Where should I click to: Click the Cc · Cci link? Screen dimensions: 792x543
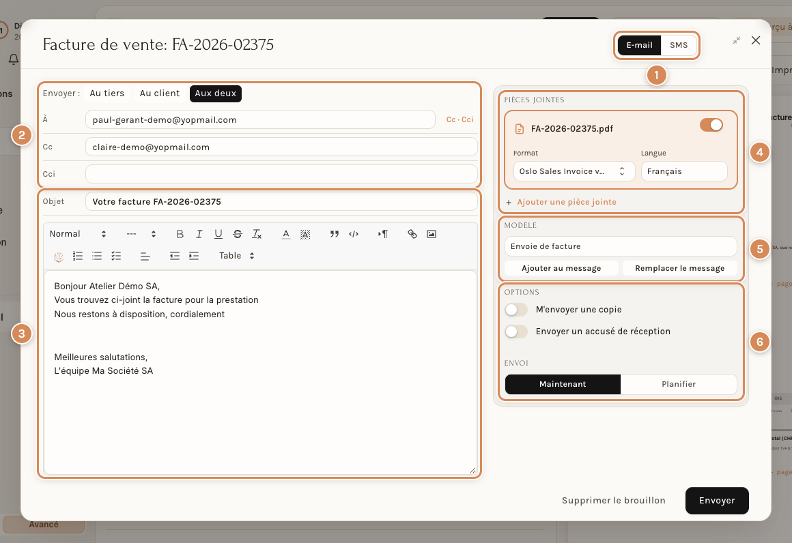click(459, 119)
